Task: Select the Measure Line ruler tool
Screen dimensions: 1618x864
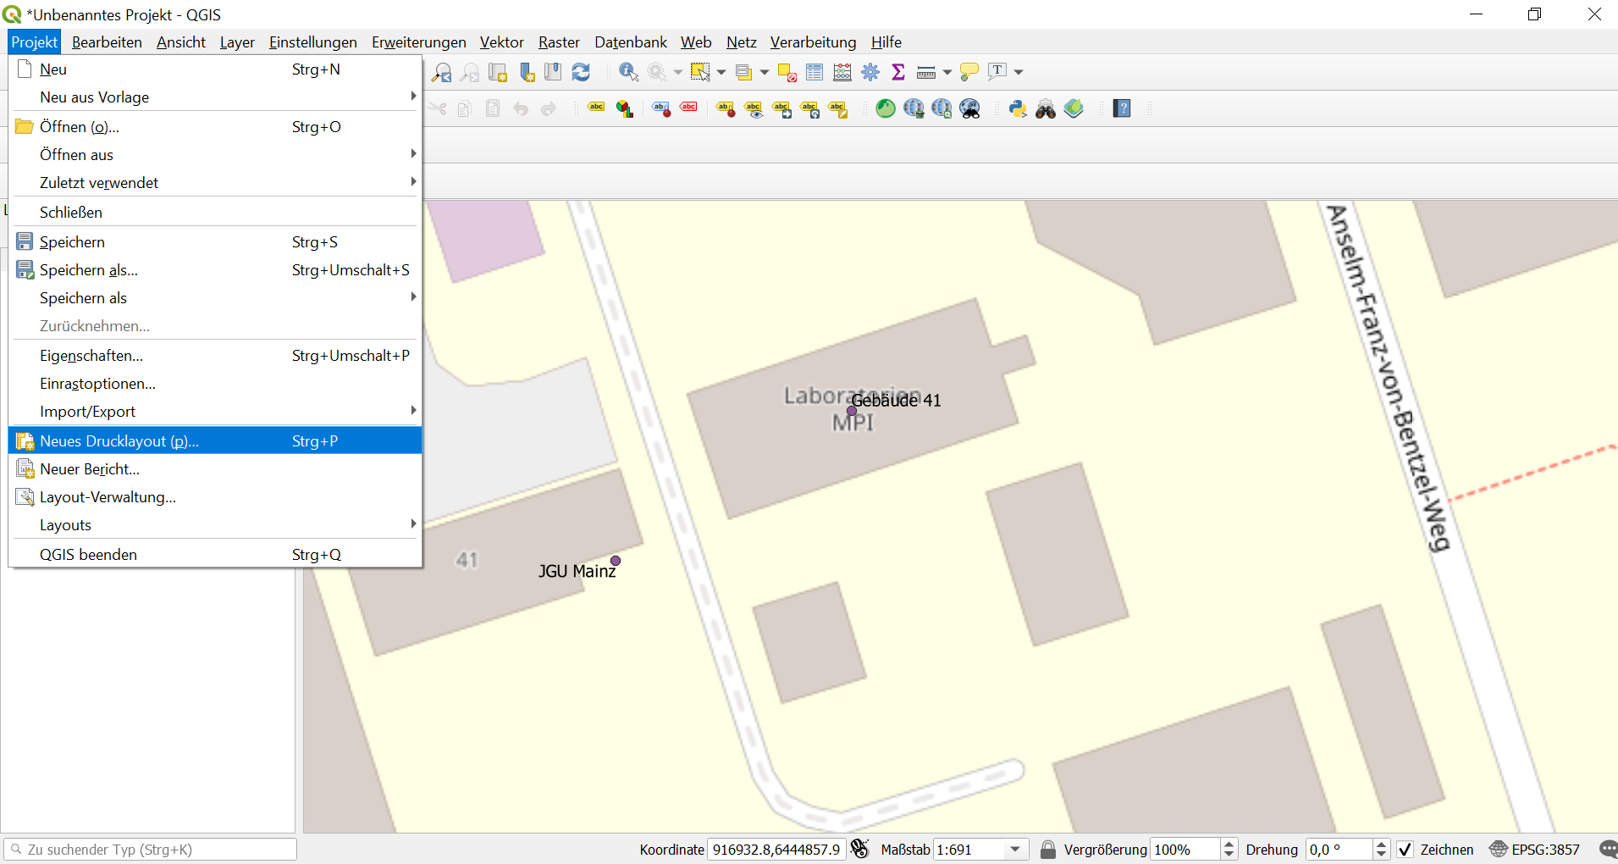Action: pos(926,73)
